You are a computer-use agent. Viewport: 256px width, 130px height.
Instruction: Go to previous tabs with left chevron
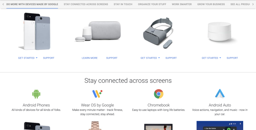click(3, 4)
